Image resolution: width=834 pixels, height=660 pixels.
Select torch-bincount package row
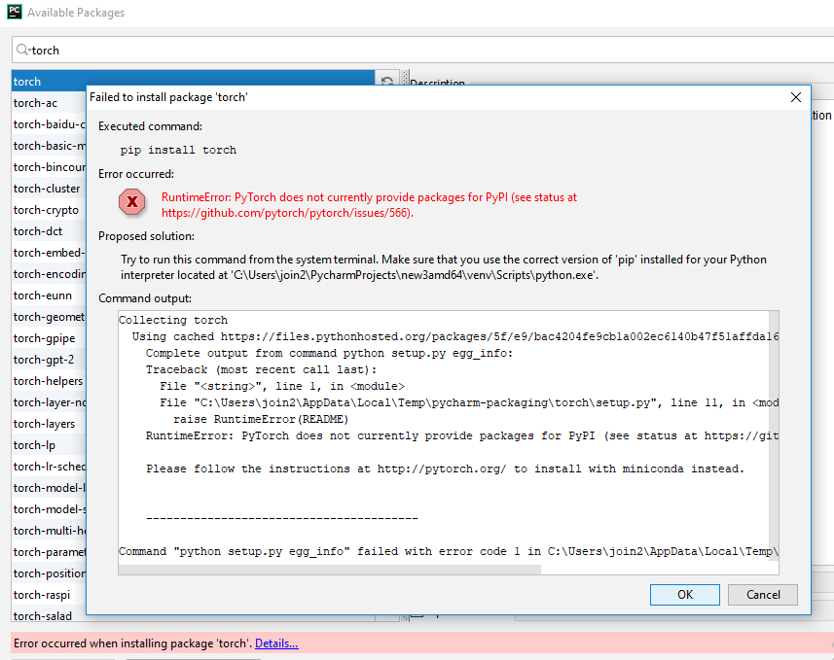[x=49, y=167]
